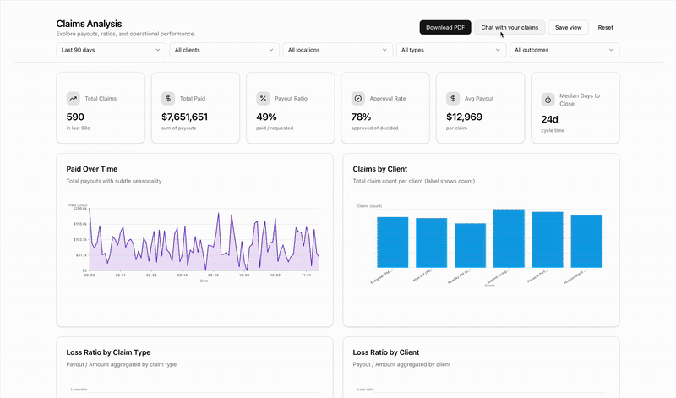The width and height of the screenshot is (676, 398).
Task: Click the Download PDF button
Action: coord(445,27)
